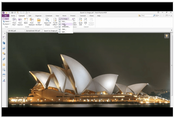Screen dimensions: 175x118
Task: Open the Layers panel
Action: pyautogui.click(x=4, y=48)
